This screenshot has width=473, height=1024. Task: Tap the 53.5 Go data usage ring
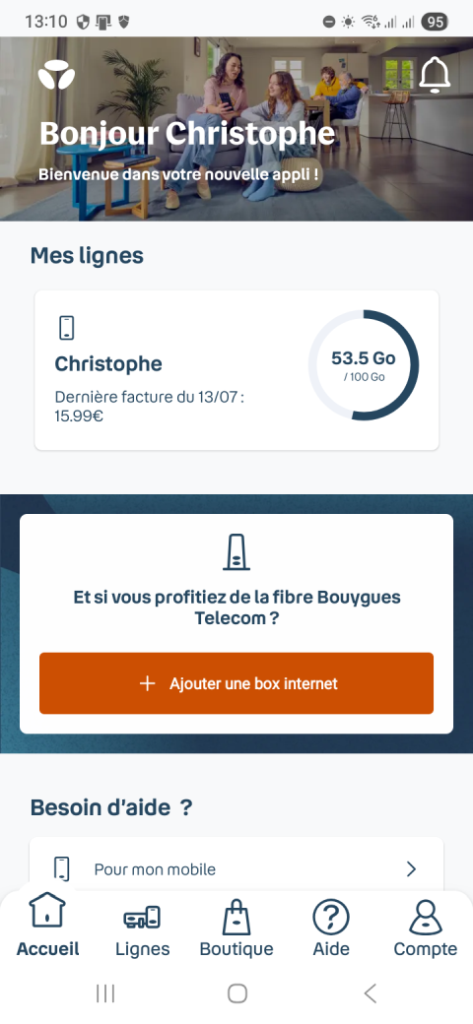(364, 365)
